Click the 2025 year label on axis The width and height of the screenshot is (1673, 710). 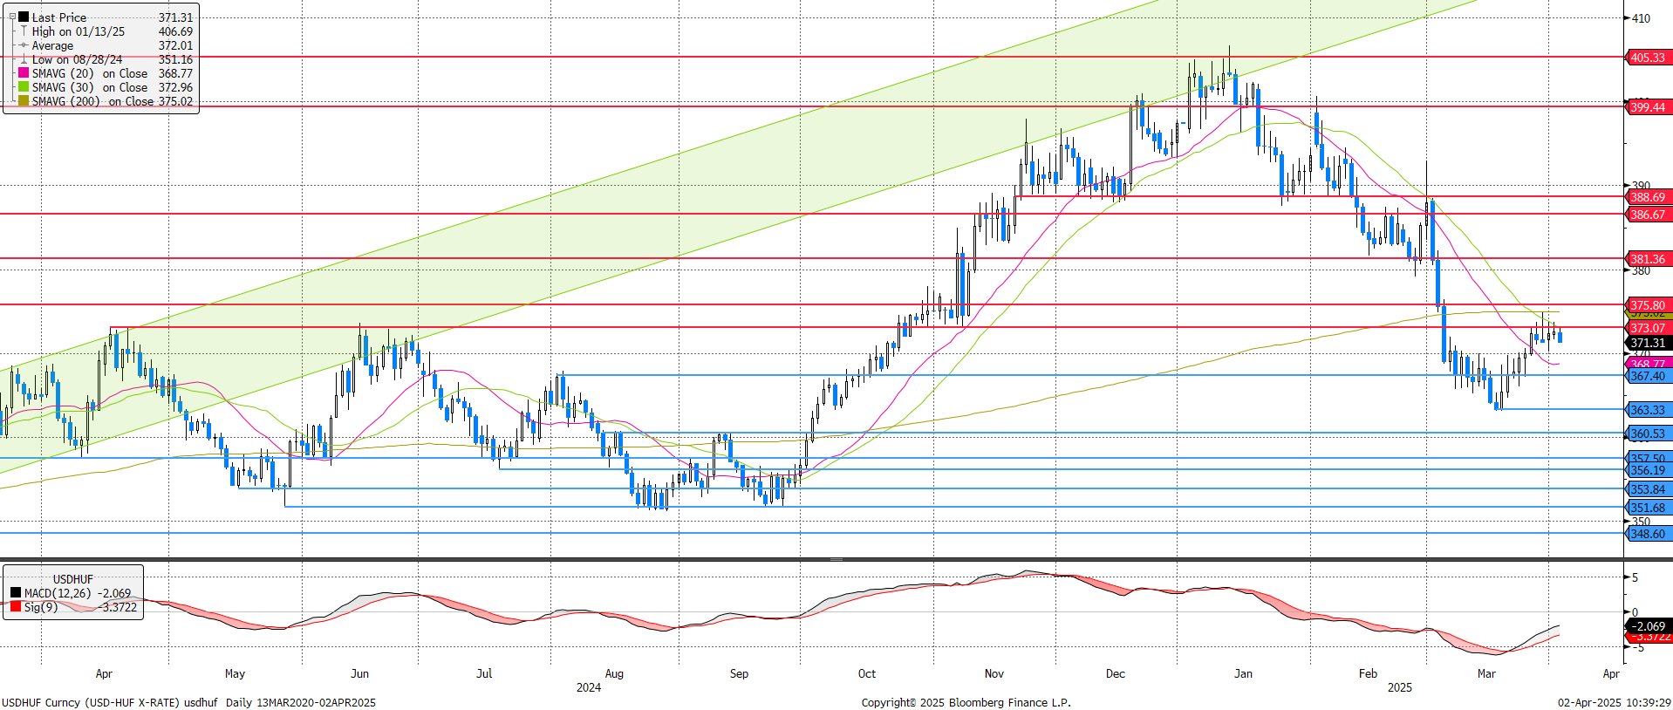point(1399,687)
